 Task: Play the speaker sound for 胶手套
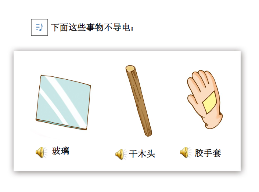186,152
